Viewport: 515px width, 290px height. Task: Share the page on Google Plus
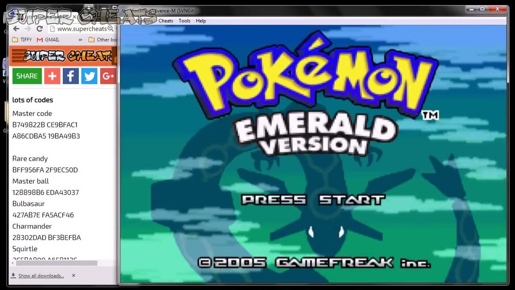108,76
